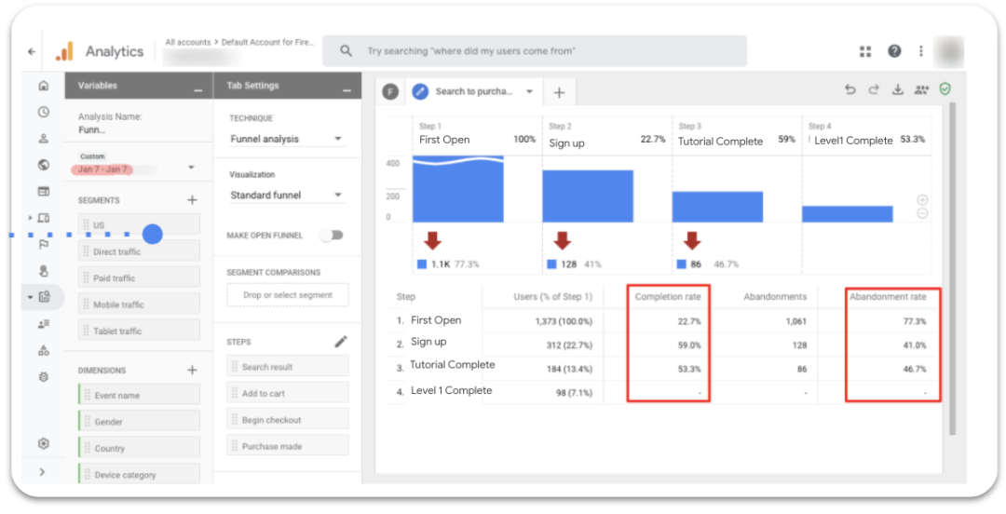Expand the sidebar with bottom chevron
The image size is (1006, 514).
43,472
